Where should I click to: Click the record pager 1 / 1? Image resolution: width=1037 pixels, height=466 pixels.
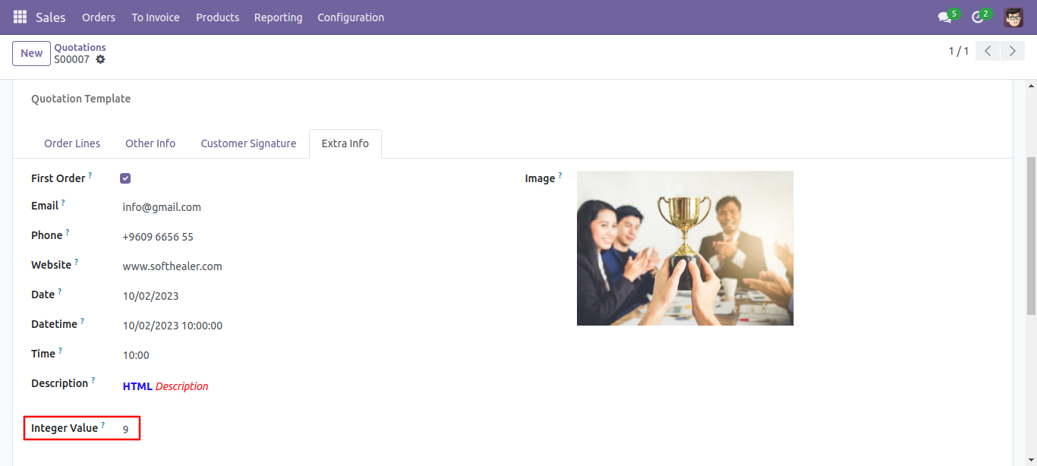(x=959, y=51)
